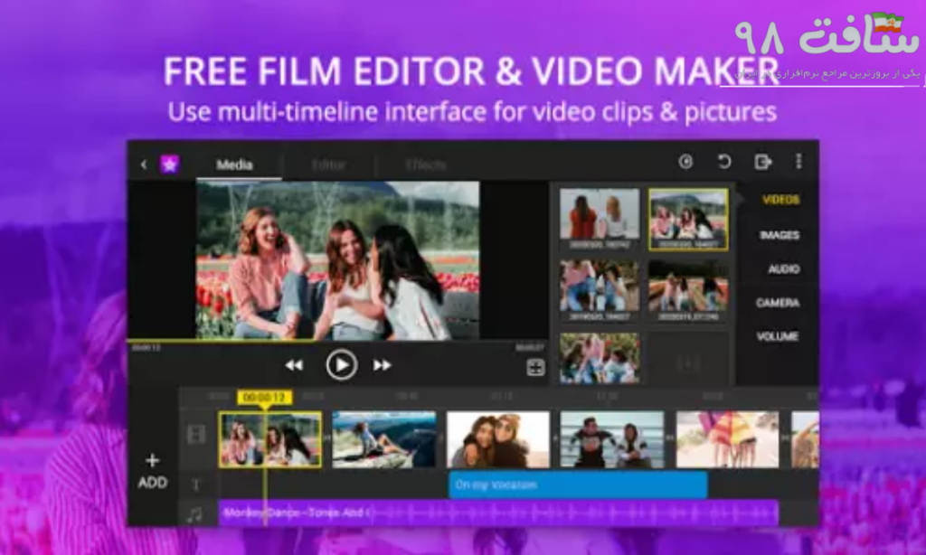This screenshot has height=555, width=926.
Task: Select the video track film-strip icon
Action: pos(196,436)
